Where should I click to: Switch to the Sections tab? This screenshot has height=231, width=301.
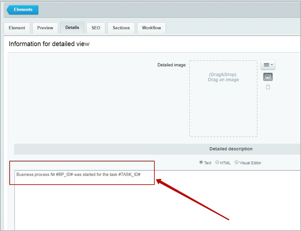click(121, 28)
